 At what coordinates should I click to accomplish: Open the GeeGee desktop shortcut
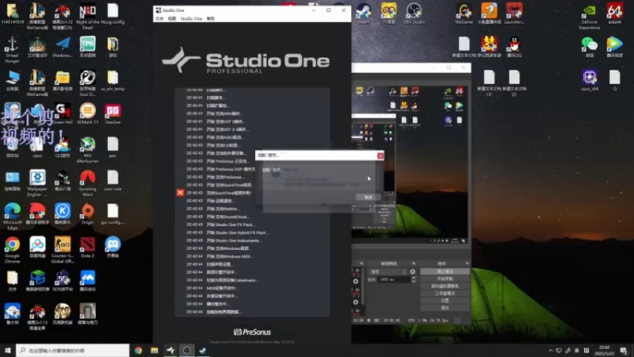(113, 113)
